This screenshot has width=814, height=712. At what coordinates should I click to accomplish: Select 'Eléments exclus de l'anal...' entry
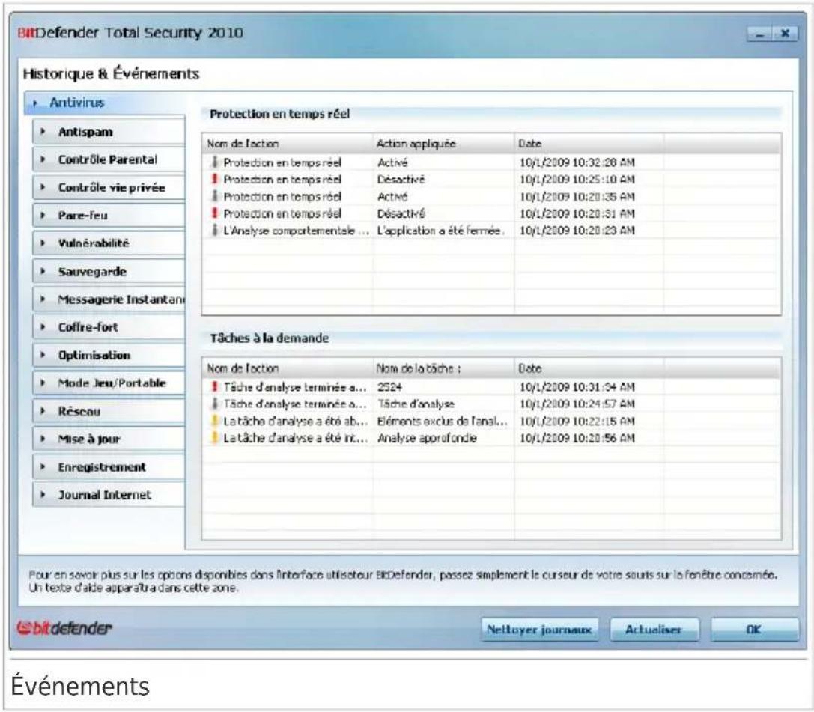coord(443,421)
